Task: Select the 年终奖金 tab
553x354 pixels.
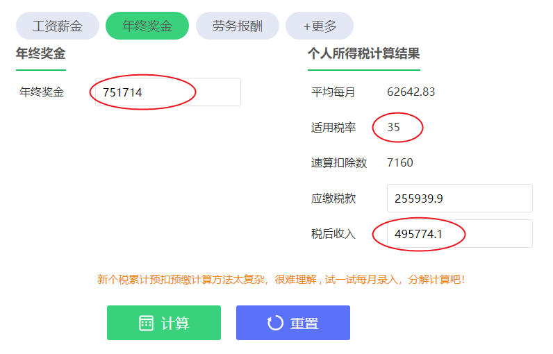Action: 147,26
